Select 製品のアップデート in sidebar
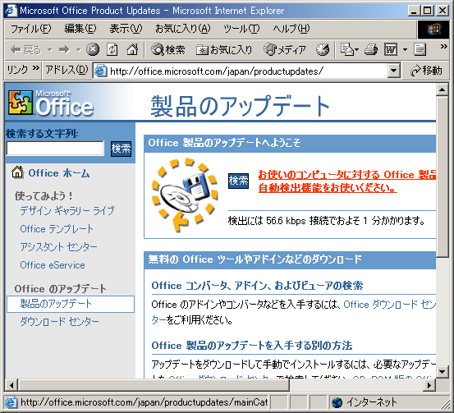 click(x=71, y=304)
